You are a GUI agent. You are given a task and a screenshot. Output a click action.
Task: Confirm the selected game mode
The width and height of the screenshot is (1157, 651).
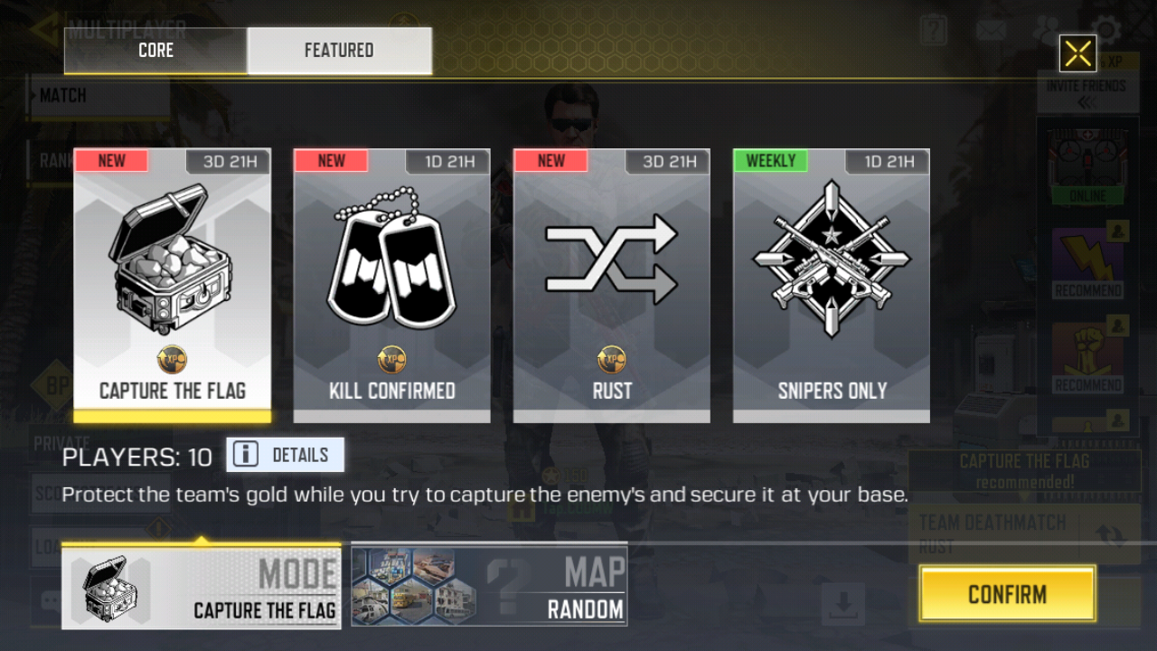1007,594
